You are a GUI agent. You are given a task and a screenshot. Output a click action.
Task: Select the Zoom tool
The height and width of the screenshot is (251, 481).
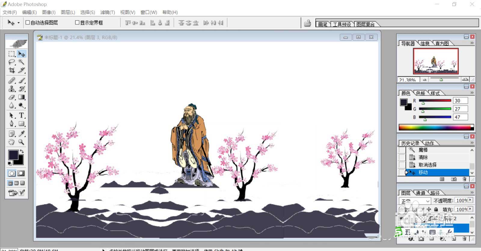(x=22, y=142)
